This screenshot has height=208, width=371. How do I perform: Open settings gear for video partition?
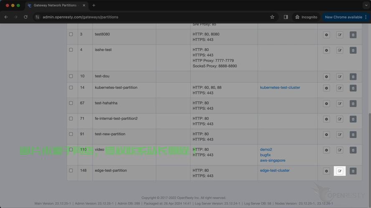[x=326, y=150]
